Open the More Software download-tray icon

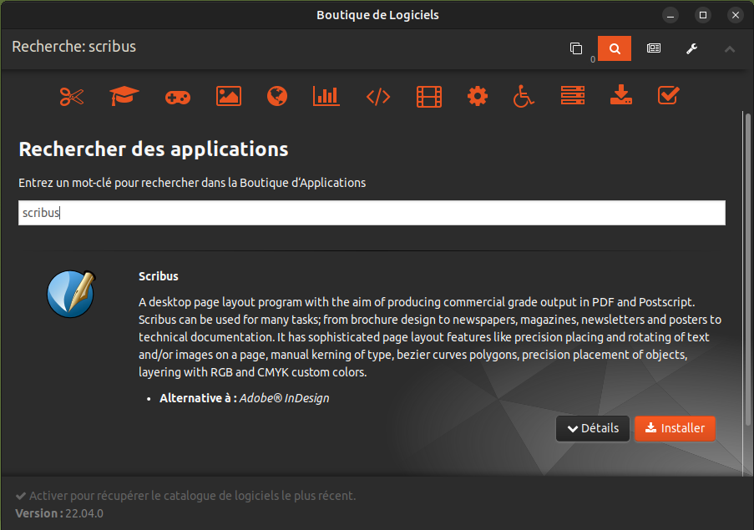[x=620, y=95]
